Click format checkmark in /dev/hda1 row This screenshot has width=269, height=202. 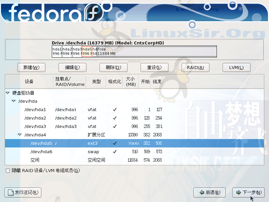[115, 110]
